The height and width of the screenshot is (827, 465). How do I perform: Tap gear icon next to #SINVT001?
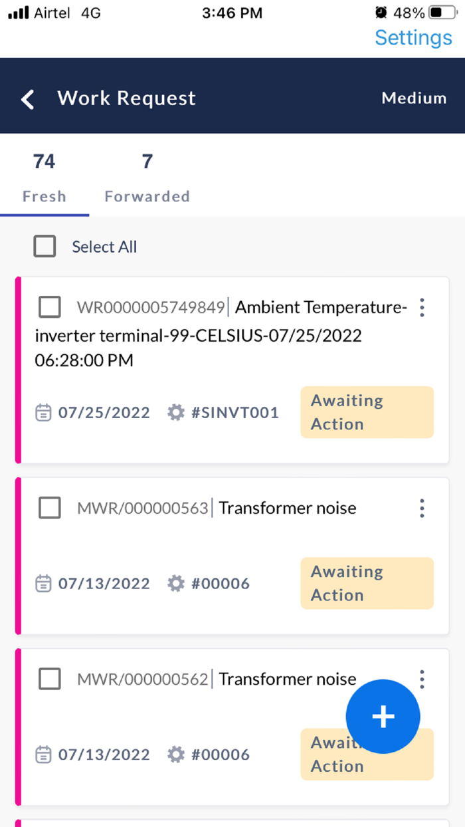click(175, 413)
